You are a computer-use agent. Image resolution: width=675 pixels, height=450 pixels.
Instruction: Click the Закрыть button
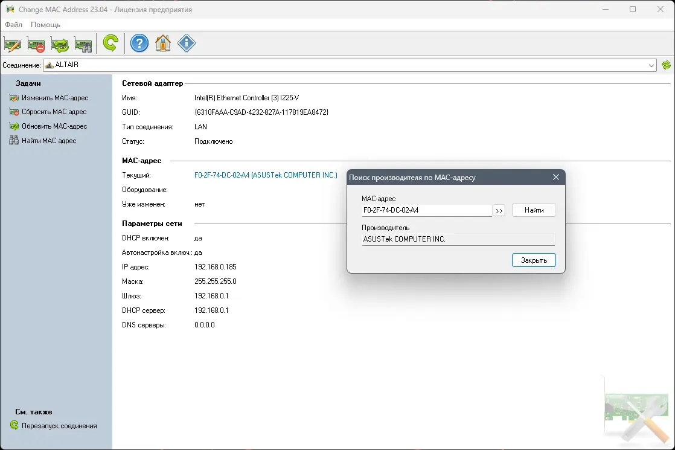click(534, 260)
